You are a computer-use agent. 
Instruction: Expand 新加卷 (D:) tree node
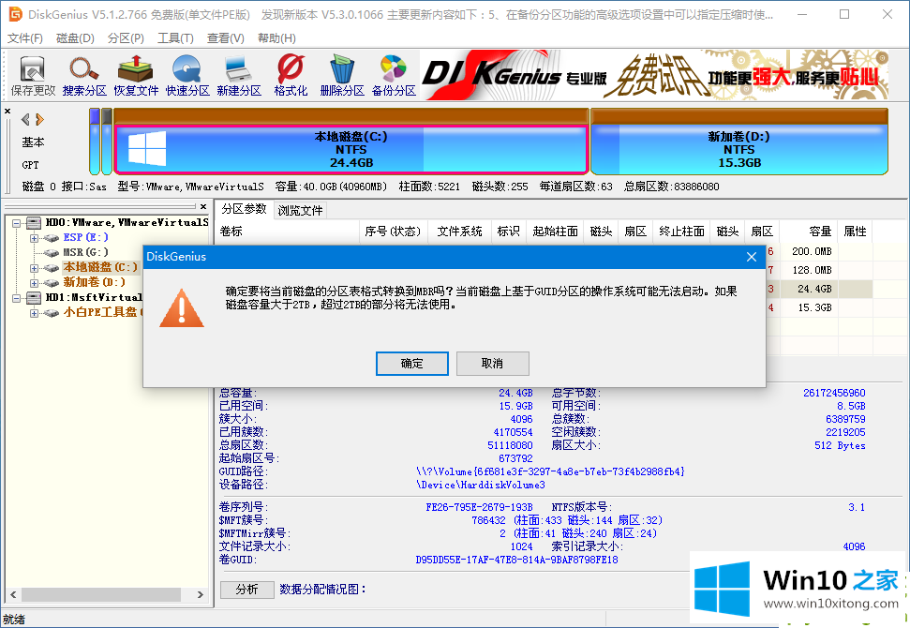pyautogui.click(x=35, y=283)
